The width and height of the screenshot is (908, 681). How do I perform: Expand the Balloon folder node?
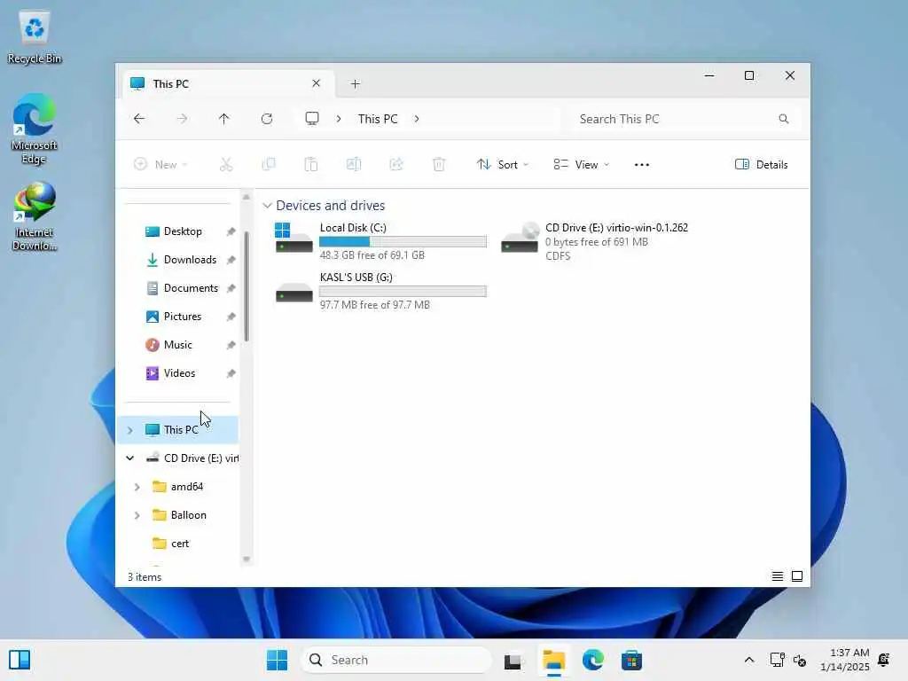137,515
